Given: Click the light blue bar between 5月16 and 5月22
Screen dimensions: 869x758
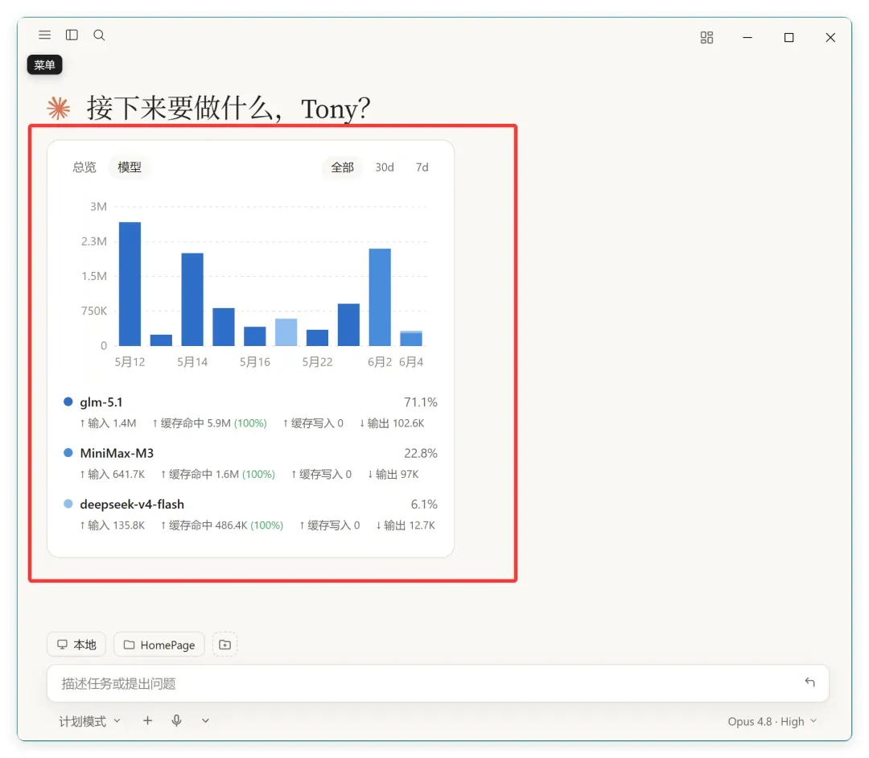Looking at the screenshot, I should pos(286,332).
